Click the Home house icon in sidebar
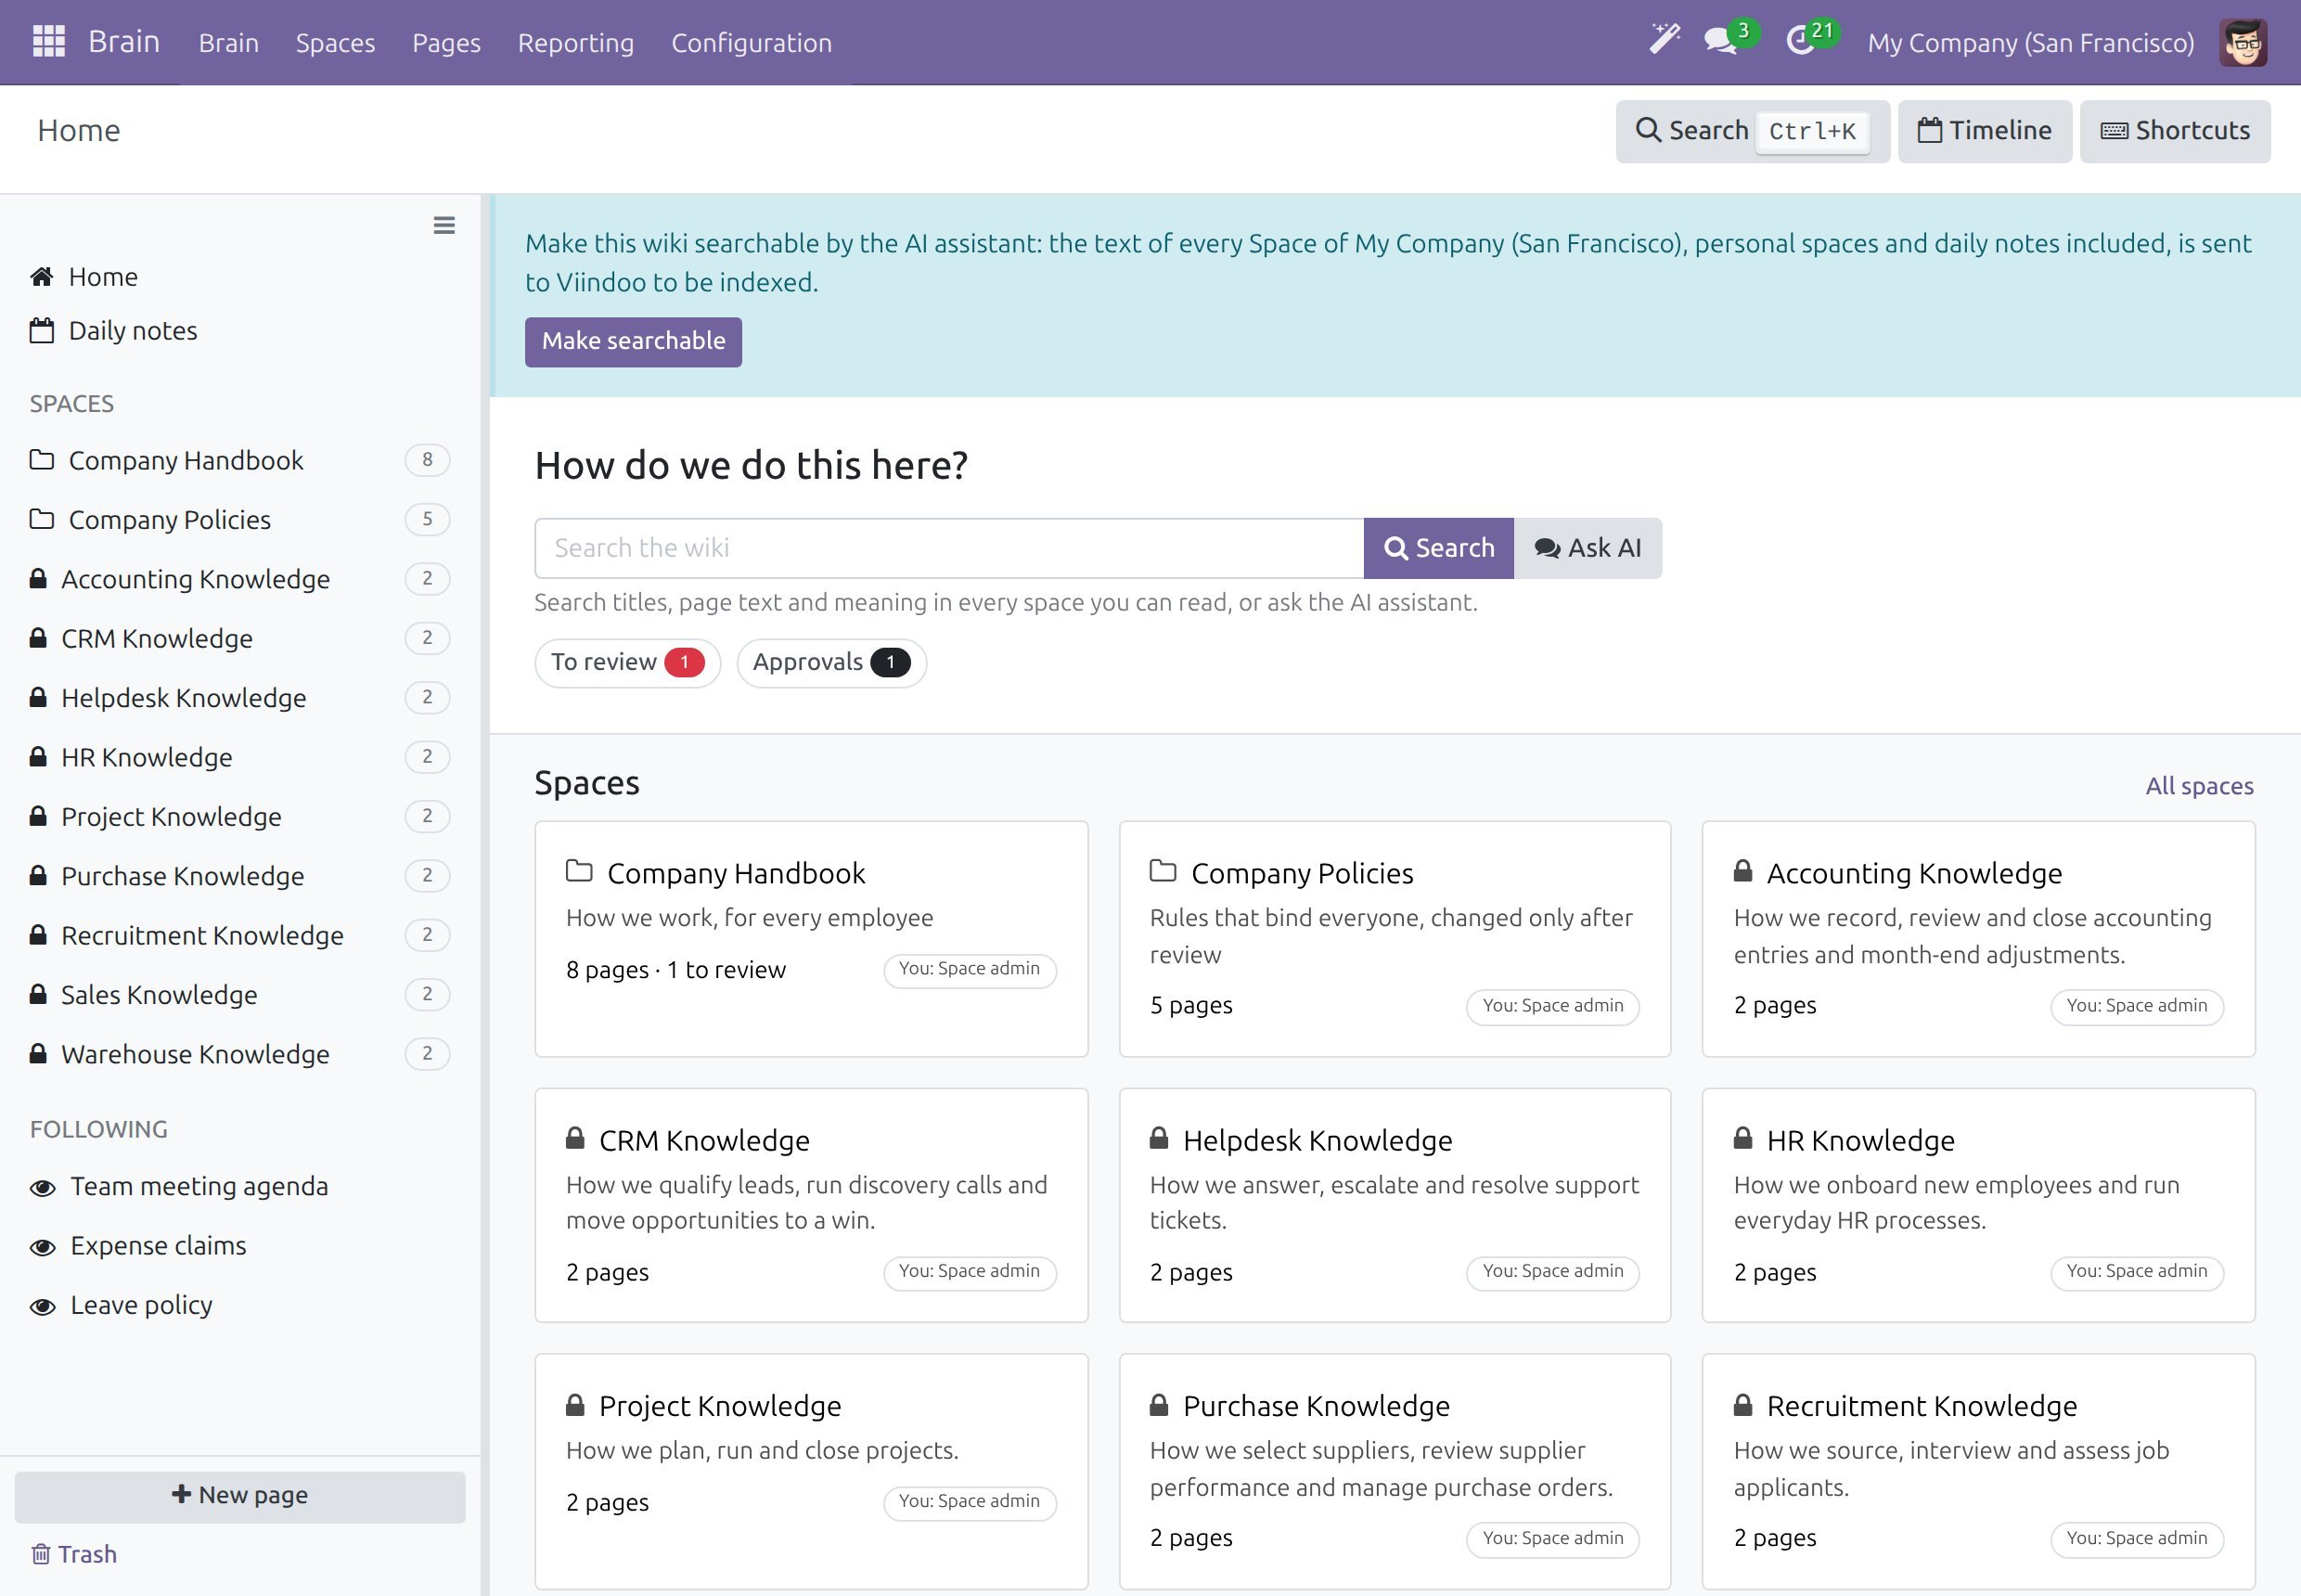This screenshot has width=2301, height=1596. click(x=42, y=277)
